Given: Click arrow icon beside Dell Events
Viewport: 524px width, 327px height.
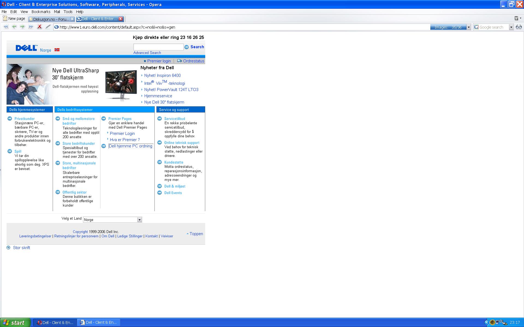Looking at the screenshot, I should [x=160, y=193].
